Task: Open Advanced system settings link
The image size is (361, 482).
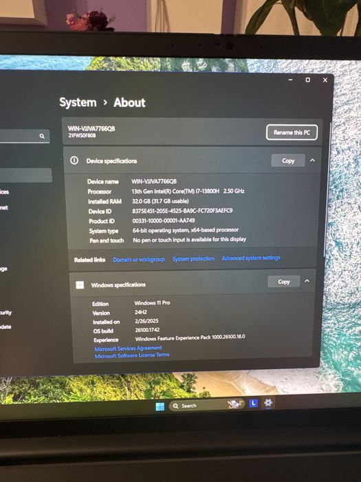Action: (x=251, y=258)
